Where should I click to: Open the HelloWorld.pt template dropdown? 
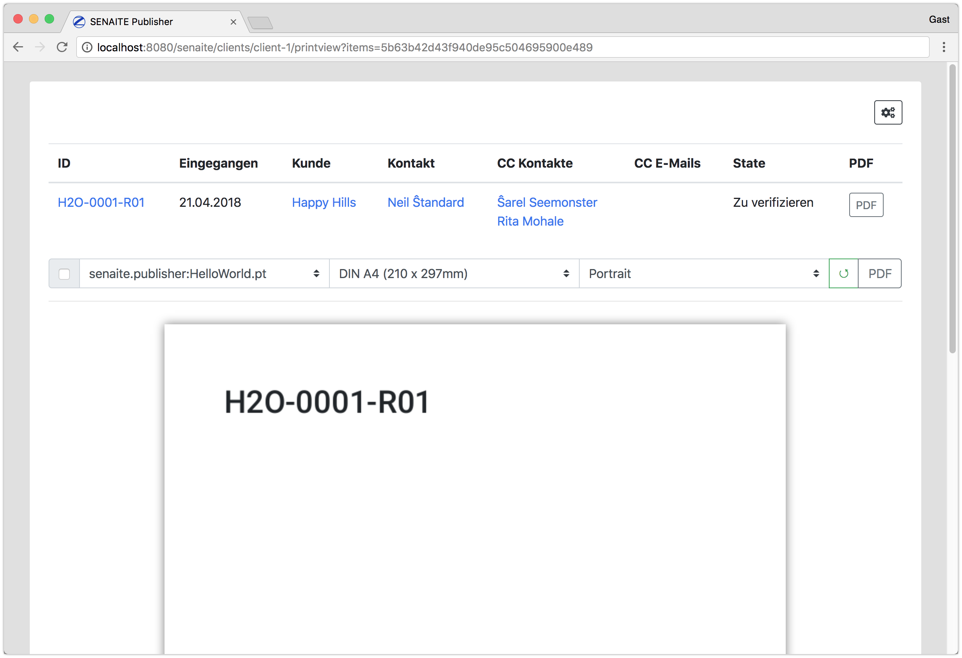(x=204, y=273)
